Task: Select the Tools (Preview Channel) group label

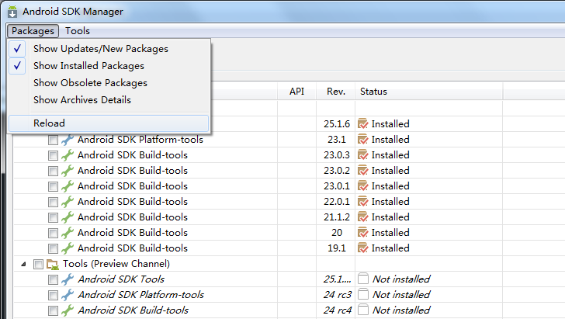Action: click(x=116, y=264)
